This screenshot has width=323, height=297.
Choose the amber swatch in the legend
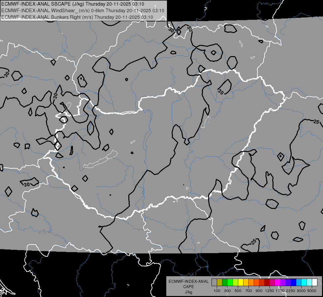(246, 282)
